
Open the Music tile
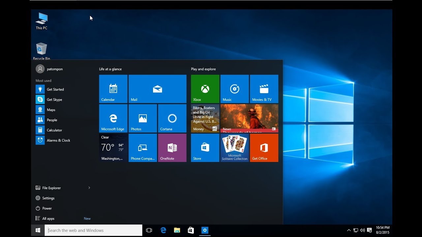[235, 89]
